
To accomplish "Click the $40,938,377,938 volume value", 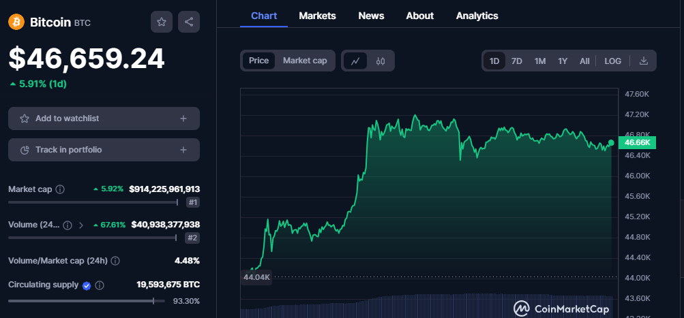I will (x=165, y=225).
